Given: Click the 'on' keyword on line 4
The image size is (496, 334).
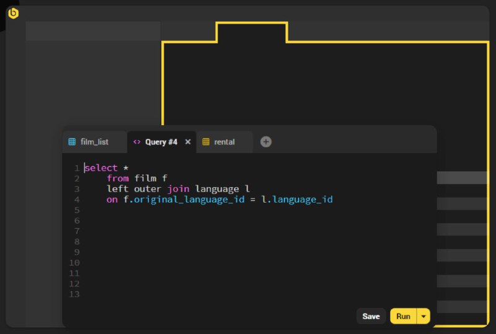Looking at the screenshot, I should click(112, 200).
